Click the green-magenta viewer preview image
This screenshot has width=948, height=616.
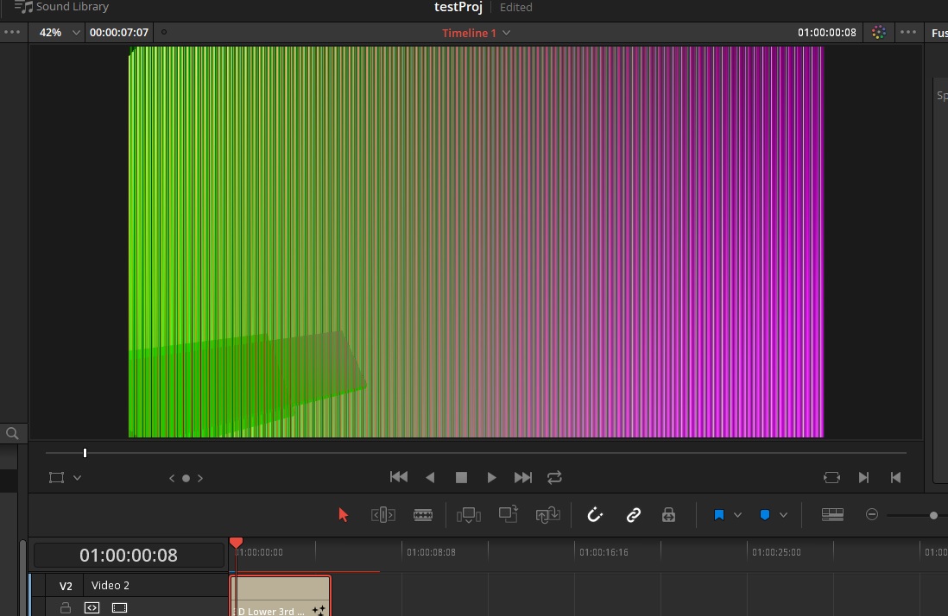pos(477,242)
